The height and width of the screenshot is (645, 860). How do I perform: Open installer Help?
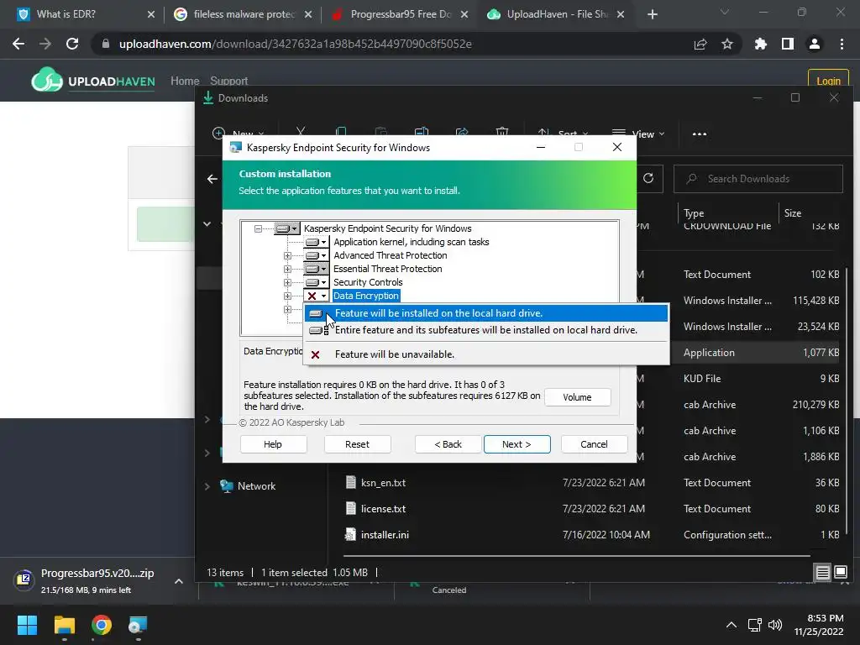point(273,444)
